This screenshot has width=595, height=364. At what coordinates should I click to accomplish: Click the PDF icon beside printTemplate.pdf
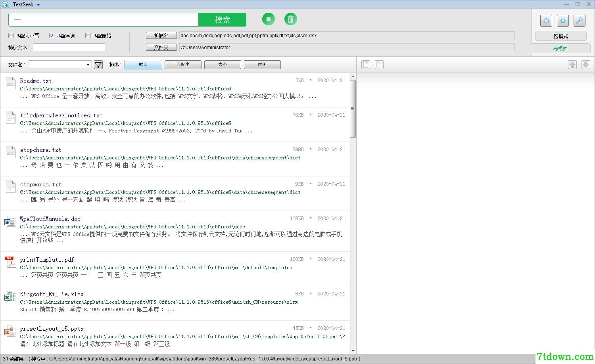[10, 262]
